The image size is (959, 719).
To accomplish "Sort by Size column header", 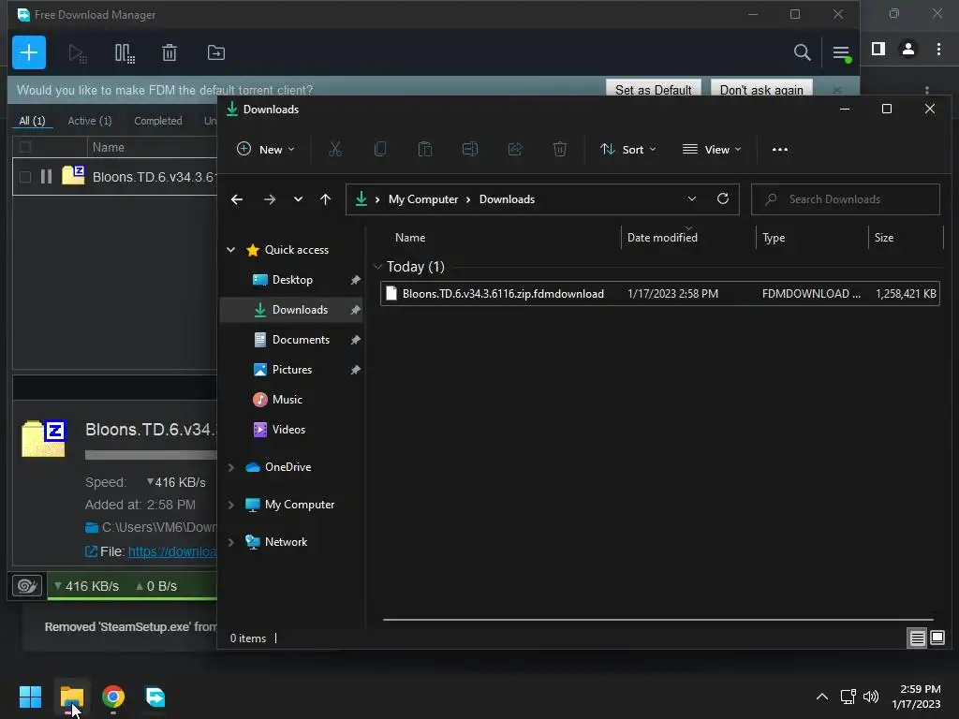I will pyautogui.click(x=884, y=238).
